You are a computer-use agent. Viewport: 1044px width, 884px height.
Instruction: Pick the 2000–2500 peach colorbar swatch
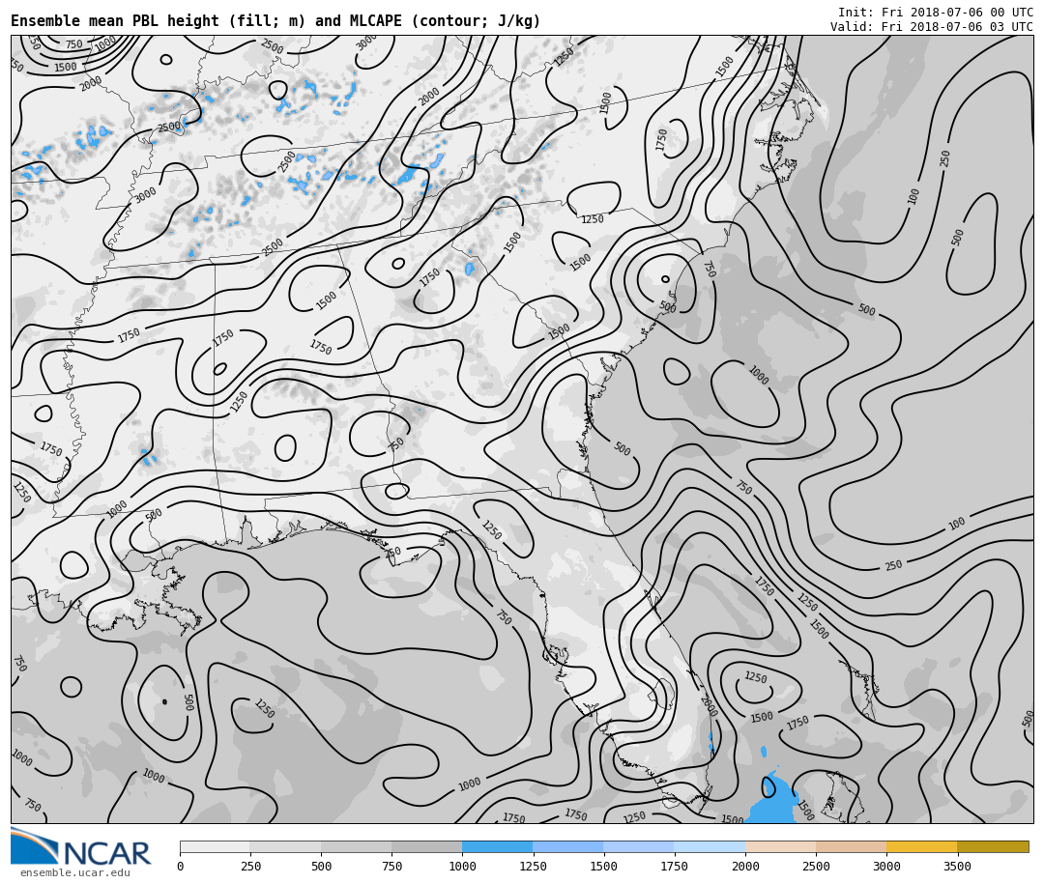point(780,846)
